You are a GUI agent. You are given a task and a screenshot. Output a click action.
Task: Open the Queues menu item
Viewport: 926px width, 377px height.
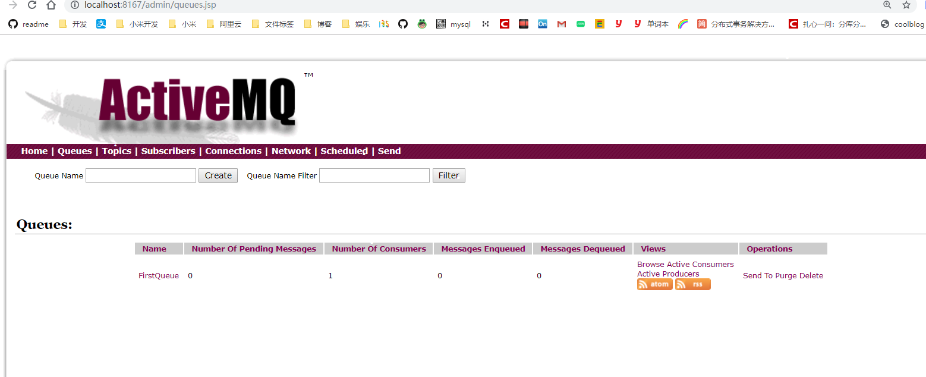(x=75, y=151)
